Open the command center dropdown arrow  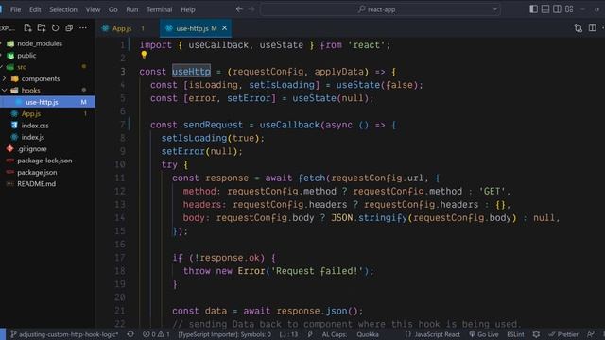coord(495,9)
